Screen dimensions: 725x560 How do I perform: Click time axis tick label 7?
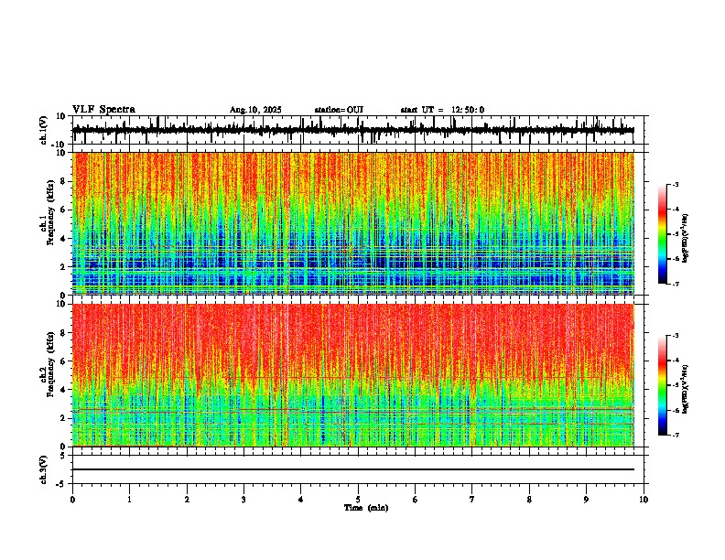pyautogui.click(x=472, y=500)
